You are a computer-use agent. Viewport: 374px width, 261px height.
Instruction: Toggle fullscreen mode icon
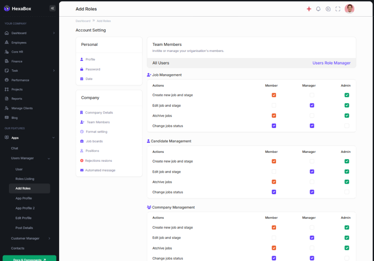point(338,9)
